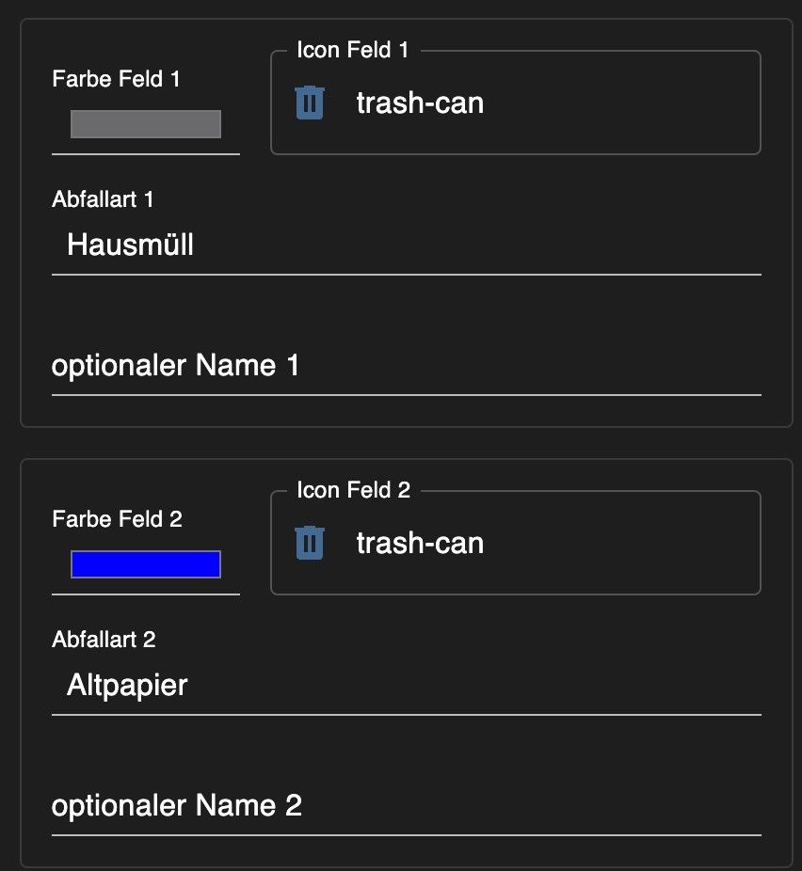Click into the optionaler Name 2 field

(405, 806)
